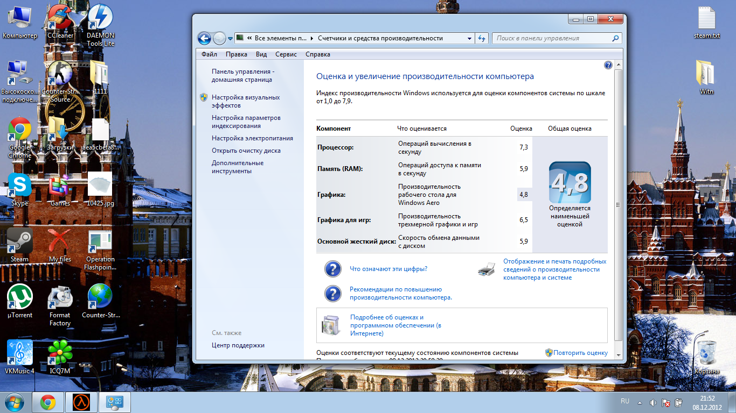The image size is (736, 413).
Task: Open Центр поддержки link
Action: [238, 345]
